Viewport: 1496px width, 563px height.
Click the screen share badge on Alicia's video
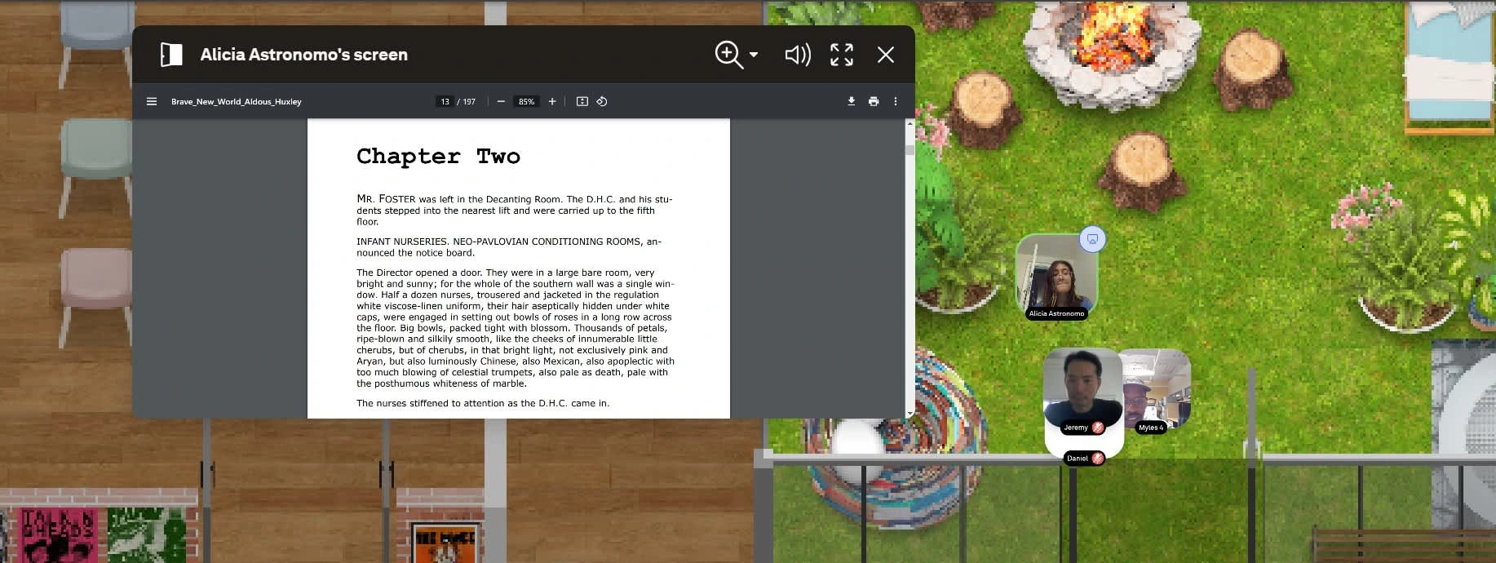tap(1092, 239)
